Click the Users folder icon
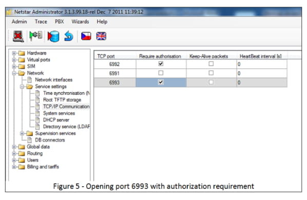 coord(22,161)
